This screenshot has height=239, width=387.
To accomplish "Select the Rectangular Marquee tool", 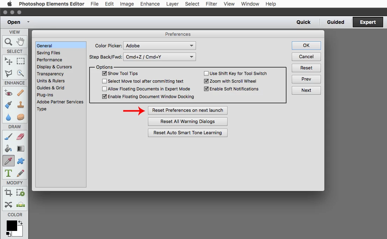I will pyautogui.click(x=21, y=61).
